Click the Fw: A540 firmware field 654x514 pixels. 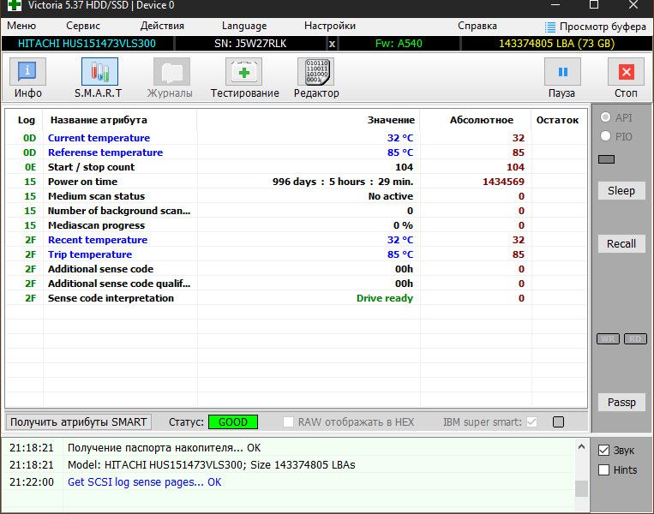[x=399, y=44]
